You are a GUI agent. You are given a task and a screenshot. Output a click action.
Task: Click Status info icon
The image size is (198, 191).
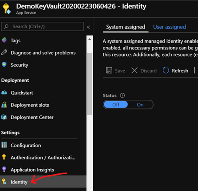[122, 95]
